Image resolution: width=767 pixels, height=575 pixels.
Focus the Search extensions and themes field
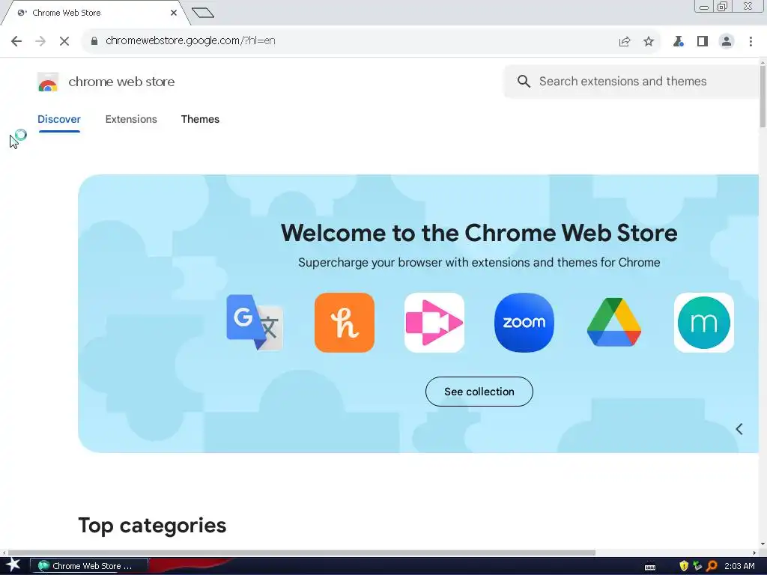point(631,81)
